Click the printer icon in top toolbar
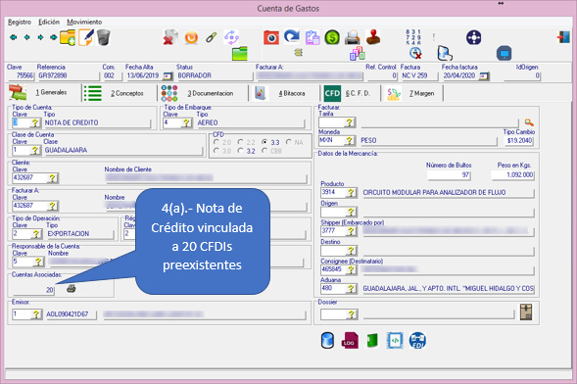Screen dimensions: 577x384 (x=352, y=37)
